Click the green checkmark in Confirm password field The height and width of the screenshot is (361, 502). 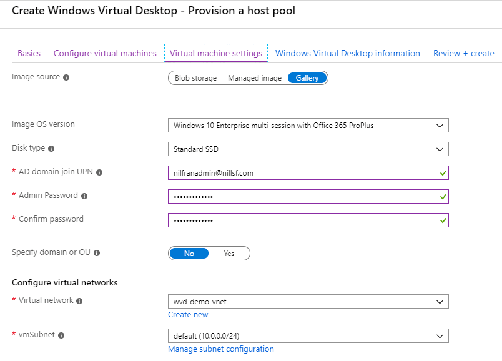(443, 220)
